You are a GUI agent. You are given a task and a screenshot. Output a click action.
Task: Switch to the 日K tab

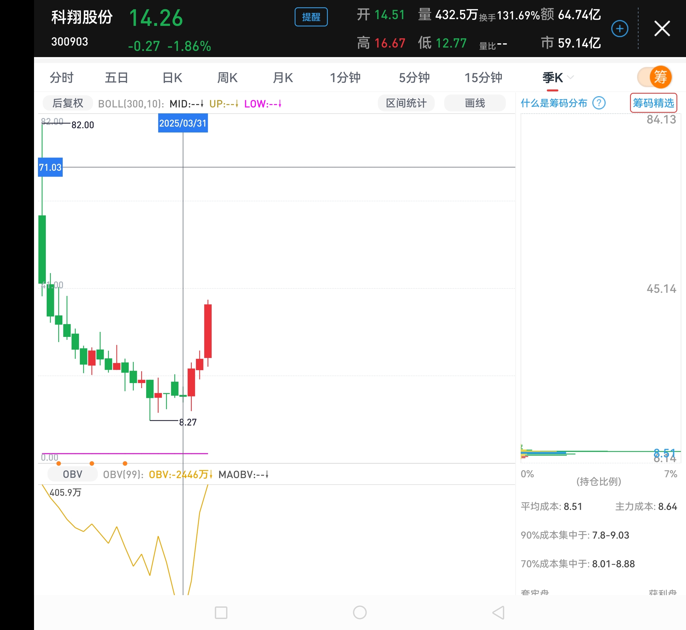click(172, 78)
